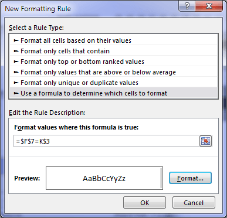Click the formula input field with =$F$7=K$3
Screen dimensions: 227x218
point(107,141)
